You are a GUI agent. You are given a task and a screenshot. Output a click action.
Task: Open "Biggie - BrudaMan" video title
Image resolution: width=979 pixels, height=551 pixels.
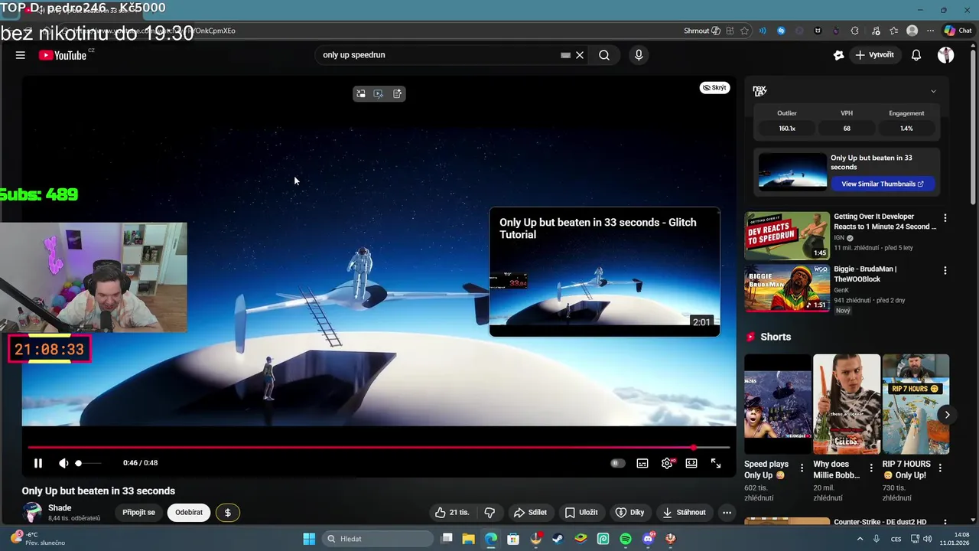click(x=865, y=274)
